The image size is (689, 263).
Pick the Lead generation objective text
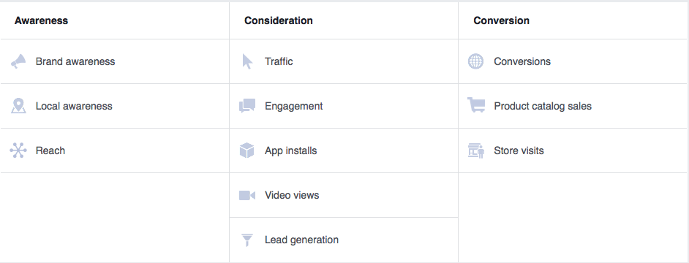tap(301, 240)
